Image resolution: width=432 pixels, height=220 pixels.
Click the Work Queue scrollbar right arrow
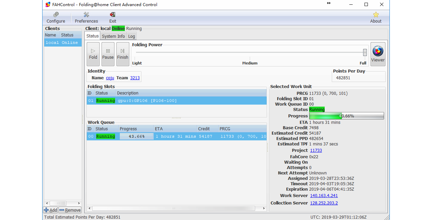[x=265, y=209]
